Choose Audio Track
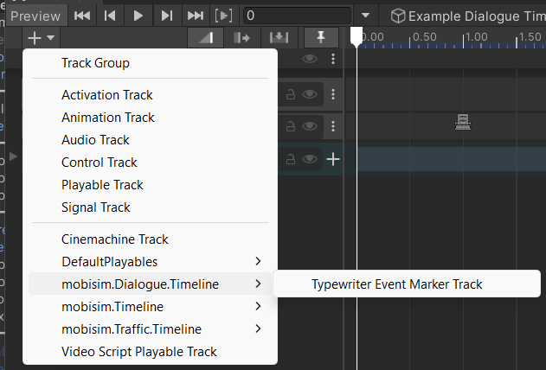The image size is (546, 370). [150, 140]
